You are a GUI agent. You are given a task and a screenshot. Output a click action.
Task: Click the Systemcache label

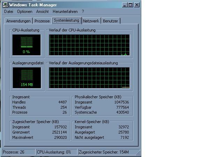[x=86, y=112]
